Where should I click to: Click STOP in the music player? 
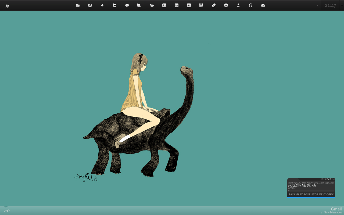[x=315, y=195]
